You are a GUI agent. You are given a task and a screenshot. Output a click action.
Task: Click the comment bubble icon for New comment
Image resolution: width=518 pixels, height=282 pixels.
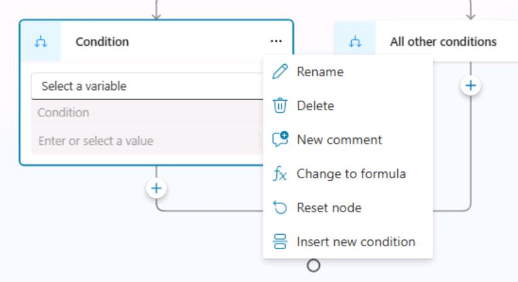(280, 139)
